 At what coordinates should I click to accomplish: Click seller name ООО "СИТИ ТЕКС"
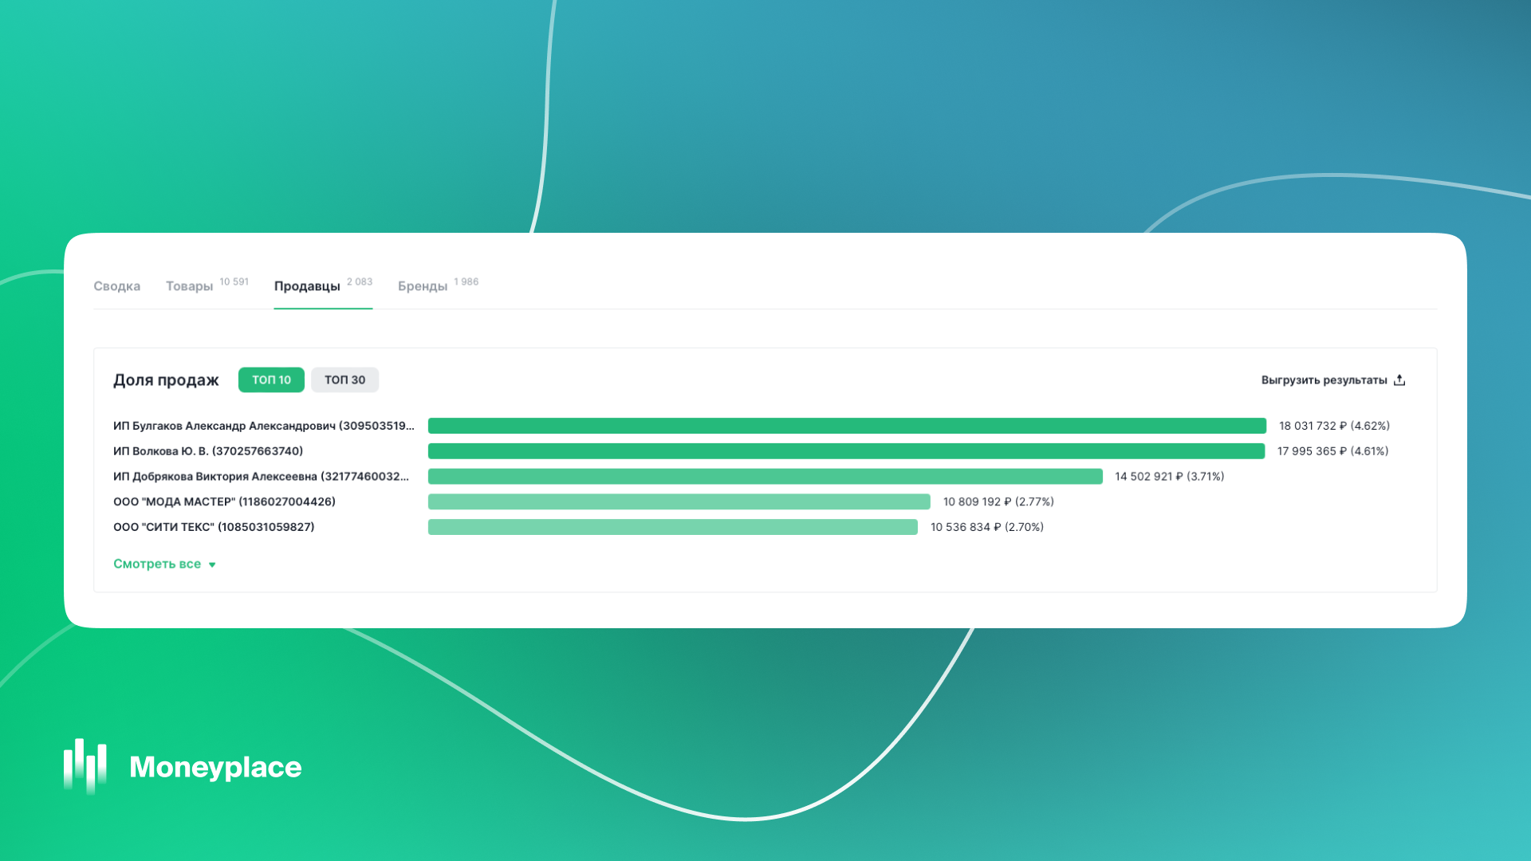pos(214,527)
